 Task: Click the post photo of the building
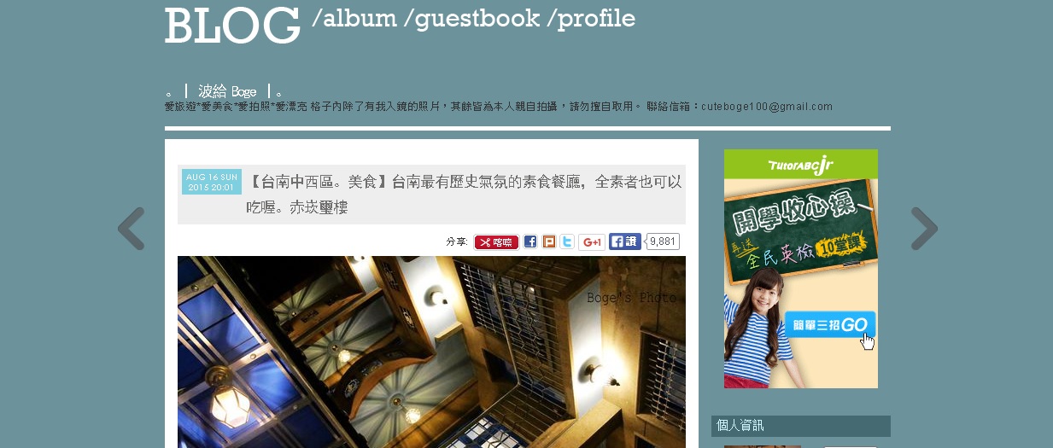pos(431,352)
